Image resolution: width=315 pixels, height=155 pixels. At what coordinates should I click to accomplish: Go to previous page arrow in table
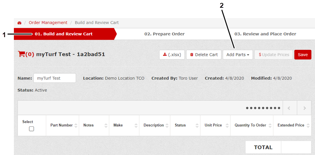click(289, 108)
